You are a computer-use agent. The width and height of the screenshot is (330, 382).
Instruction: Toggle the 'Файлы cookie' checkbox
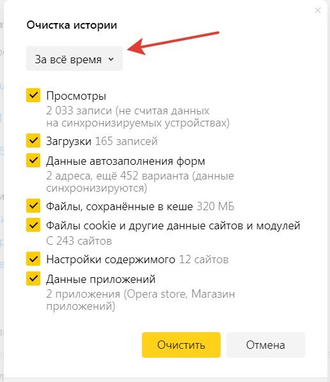[33, 225]
